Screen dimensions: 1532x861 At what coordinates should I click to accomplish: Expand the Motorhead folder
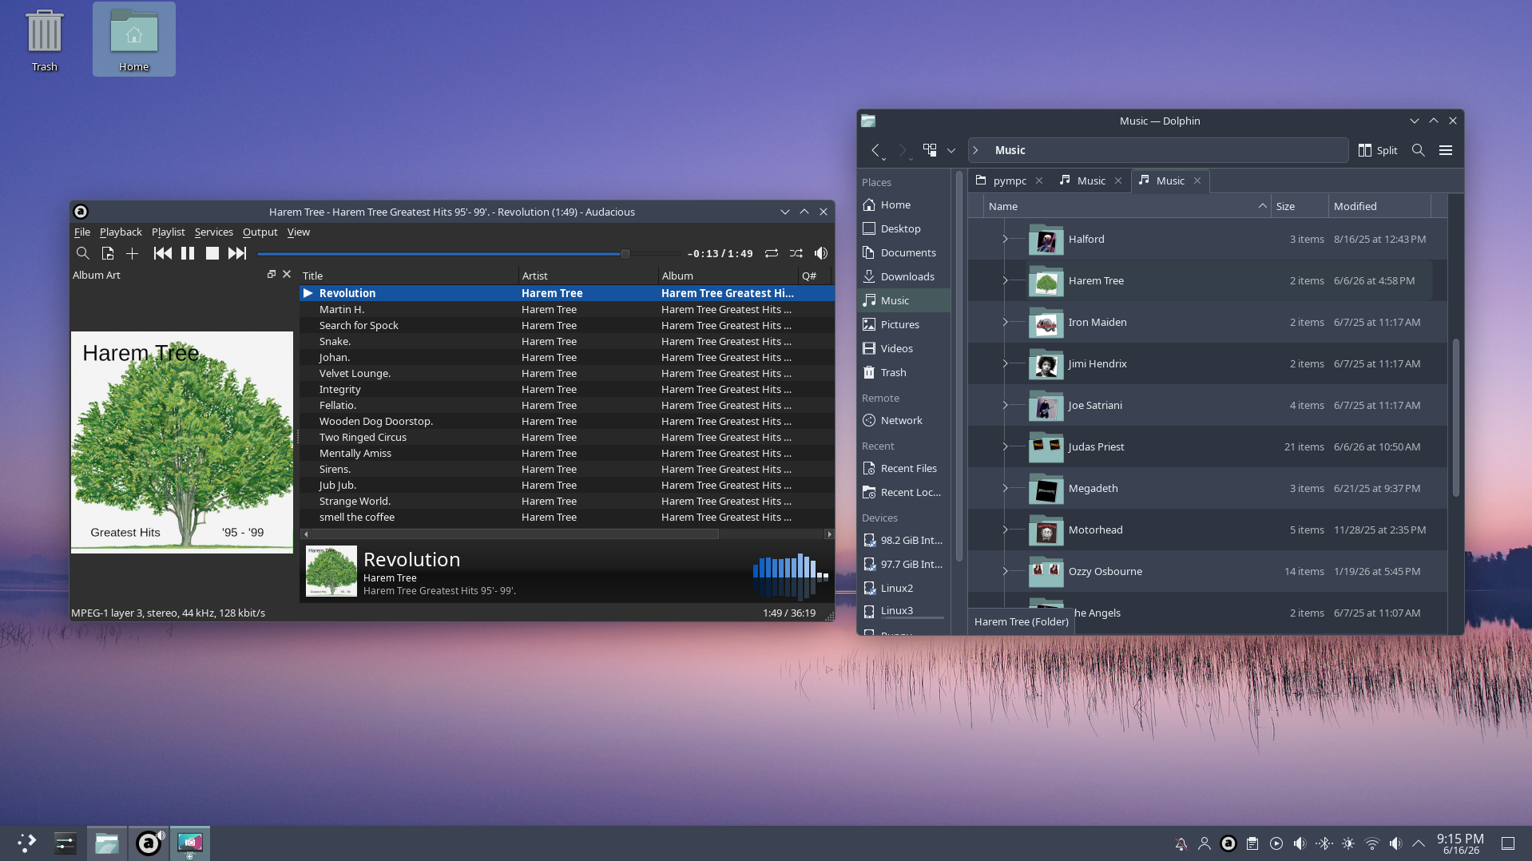[x=1005, y=530]
